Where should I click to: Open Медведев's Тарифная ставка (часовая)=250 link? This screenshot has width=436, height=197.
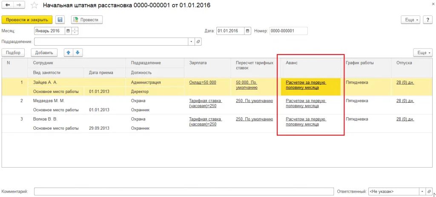tap(205, 103)
